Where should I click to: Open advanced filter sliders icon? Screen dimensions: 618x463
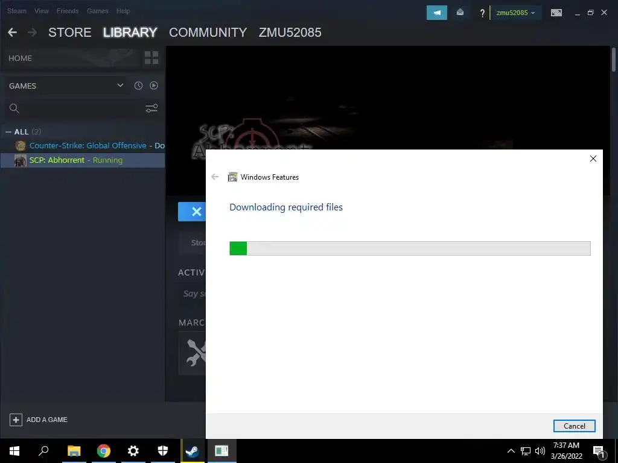pyautogui.click(x=151, y=109)
